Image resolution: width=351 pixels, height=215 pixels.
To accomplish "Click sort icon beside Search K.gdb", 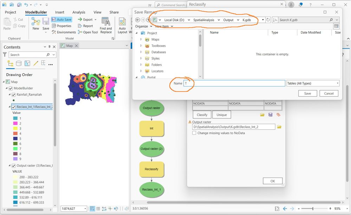I will click(x=275, y=20).
